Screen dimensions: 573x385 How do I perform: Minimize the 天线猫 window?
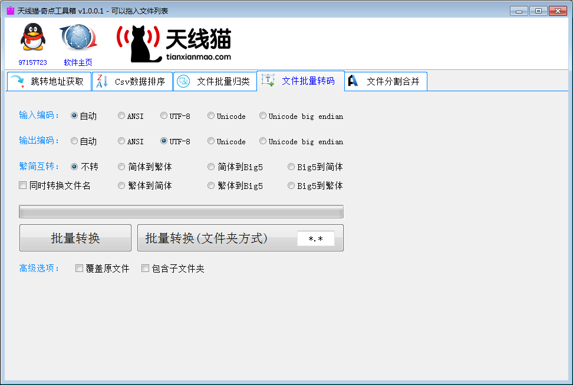click(519, 11)
